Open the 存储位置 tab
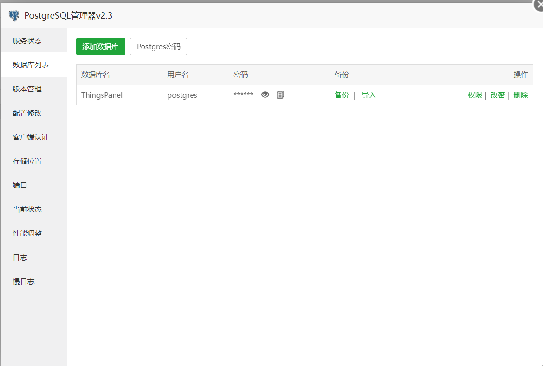 (x=34, y=161)
